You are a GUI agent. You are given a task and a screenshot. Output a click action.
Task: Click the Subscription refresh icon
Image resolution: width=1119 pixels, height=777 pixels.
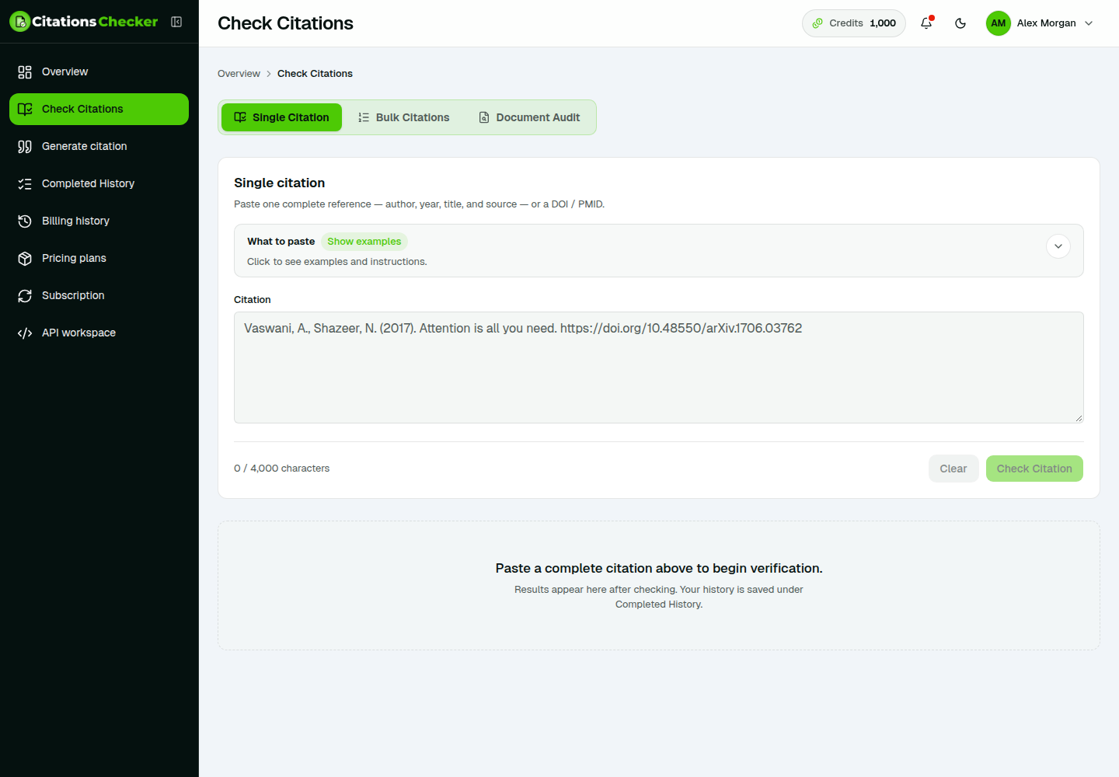point(25,295)
